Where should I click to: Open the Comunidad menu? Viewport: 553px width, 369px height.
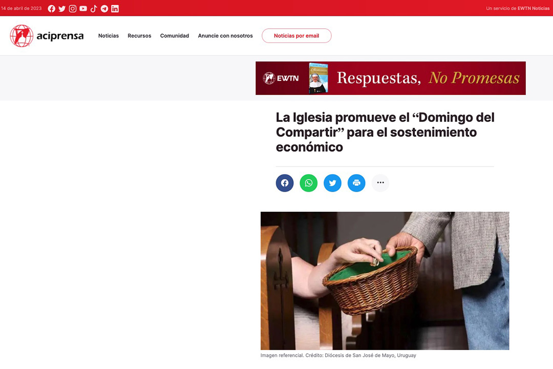pyautogui.click(x=175, y=36)
